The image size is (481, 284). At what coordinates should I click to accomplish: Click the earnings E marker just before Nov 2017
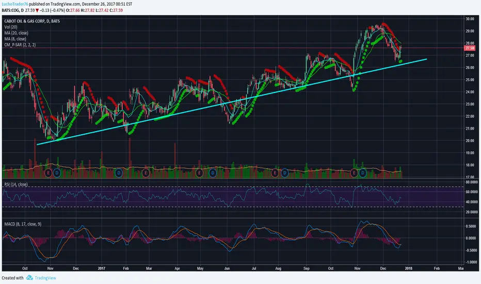[x=354, y=173]
